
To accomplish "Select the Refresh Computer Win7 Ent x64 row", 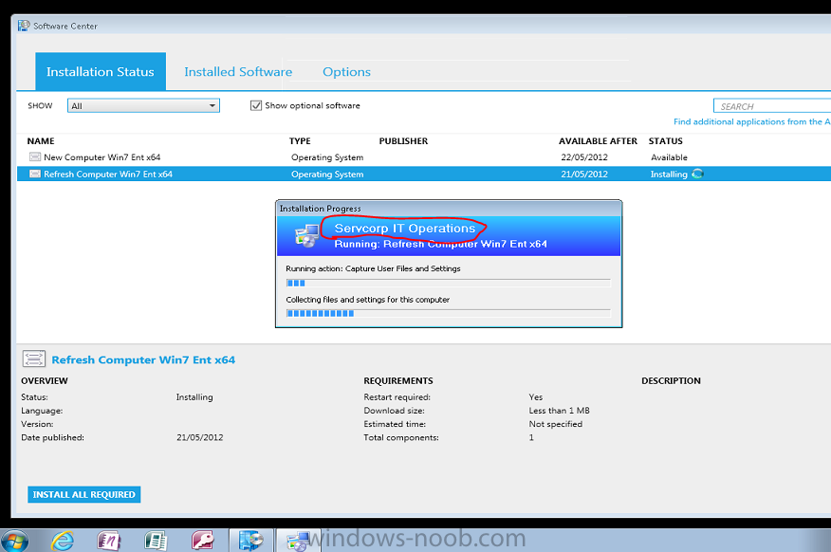I will click(x=424, y=174).
